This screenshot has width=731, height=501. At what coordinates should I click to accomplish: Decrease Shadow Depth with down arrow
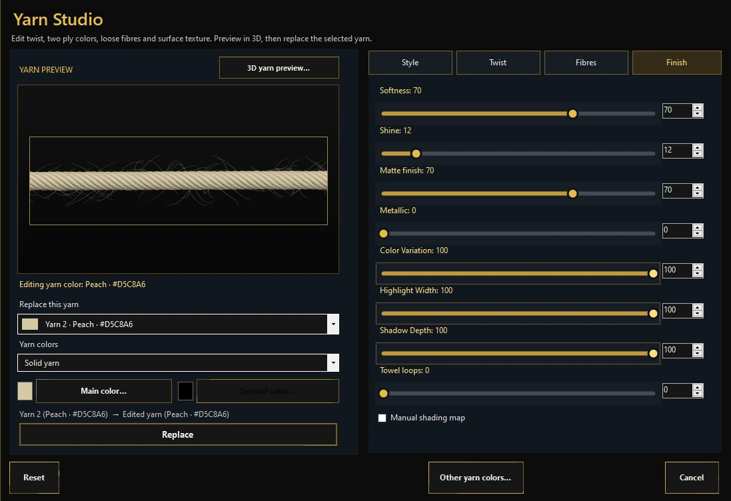698,354
